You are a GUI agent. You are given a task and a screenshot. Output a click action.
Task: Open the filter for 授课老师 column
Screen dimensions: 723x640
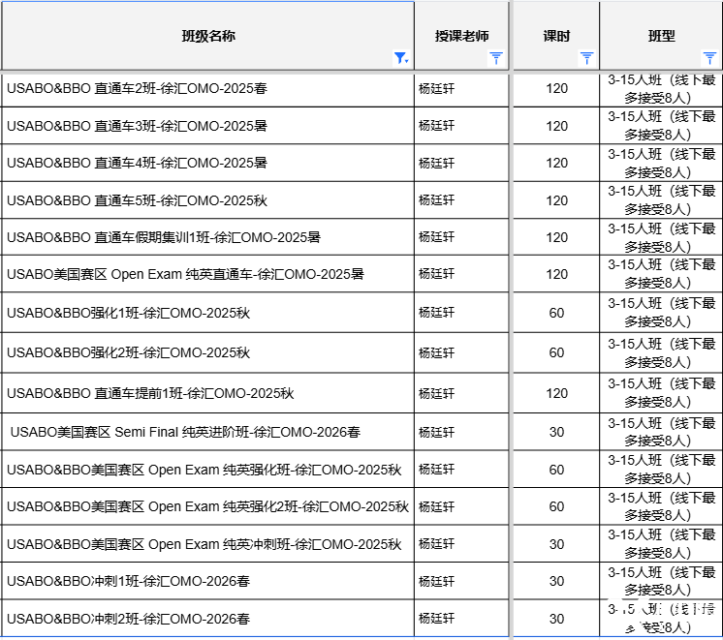(496, 58)
